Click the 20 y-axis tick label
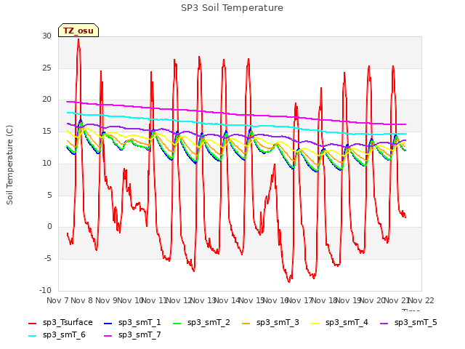The height and width of the screenshot is (349, 465). [46, 100]
